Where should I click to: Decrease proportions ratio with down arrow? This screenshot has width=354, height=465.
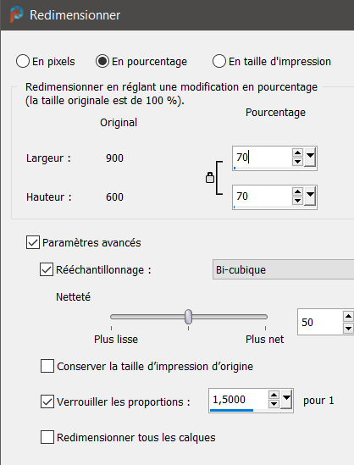tap(274, 404)
